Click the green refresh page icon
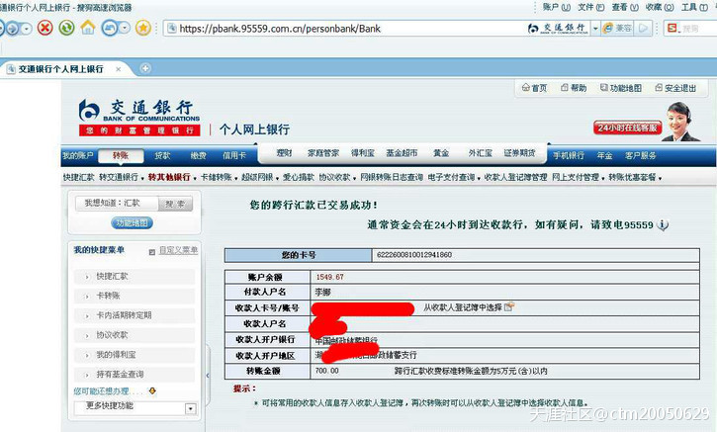The height and width of the screenshot is (432, 717). point(66,29)
